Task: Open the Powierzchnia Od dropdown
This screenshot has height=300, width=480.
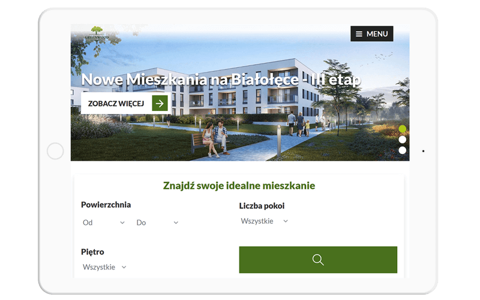Action: click(x=104, y=223)
